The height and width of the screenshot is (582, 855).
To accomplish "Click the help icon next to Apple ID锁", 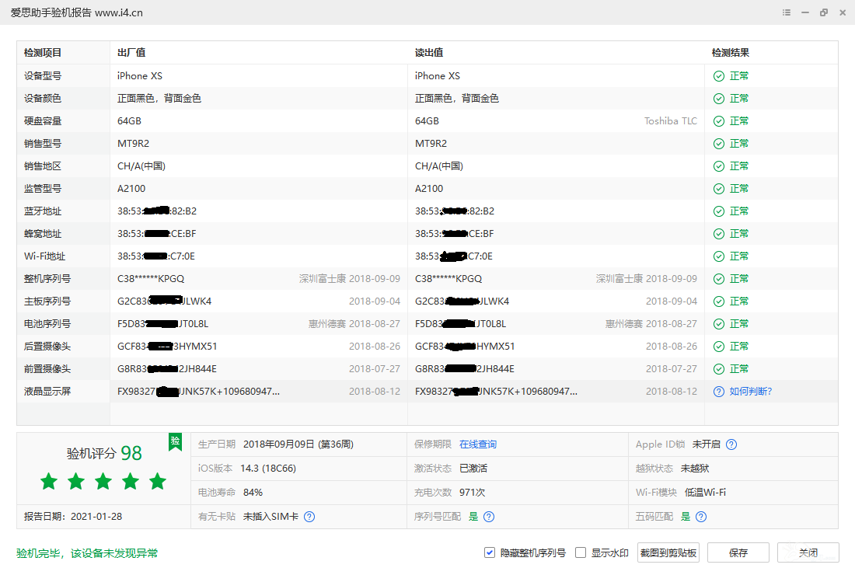I will pos(731,444).
